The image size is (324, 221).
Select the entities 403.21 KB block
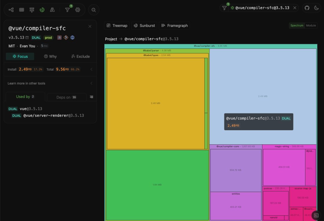click(235, 206)
